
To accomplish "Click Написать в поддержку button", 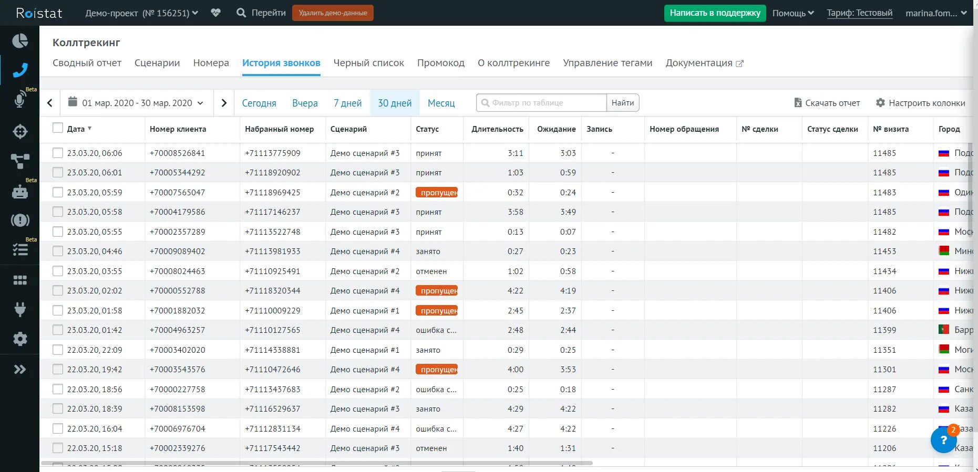I will pyautogui.click(x=715, y=13).
